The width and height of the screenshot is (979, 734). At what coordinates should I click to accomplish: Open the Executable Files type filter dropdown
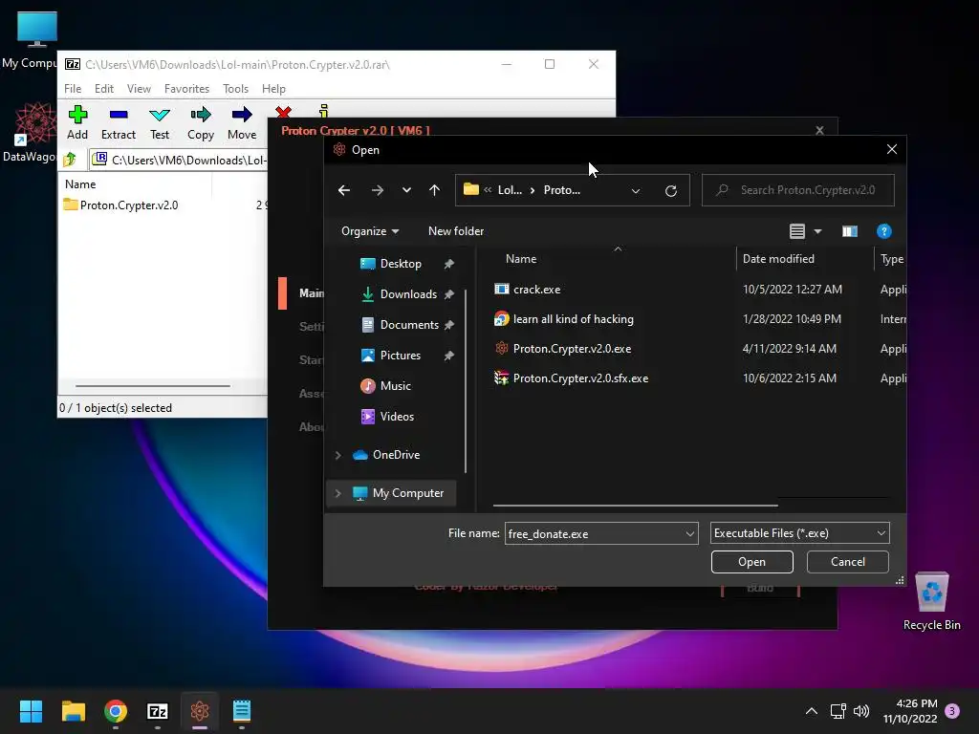click(800, 533)
